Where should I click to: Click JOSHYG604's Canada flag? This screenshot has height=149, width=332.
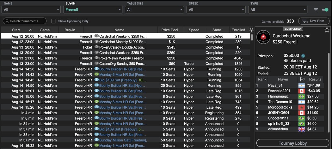(x=302, y=113)
